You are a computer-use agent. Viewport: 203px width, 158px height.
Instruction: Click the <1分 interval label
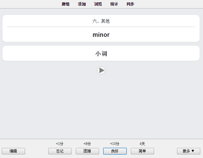coord(60,144)
